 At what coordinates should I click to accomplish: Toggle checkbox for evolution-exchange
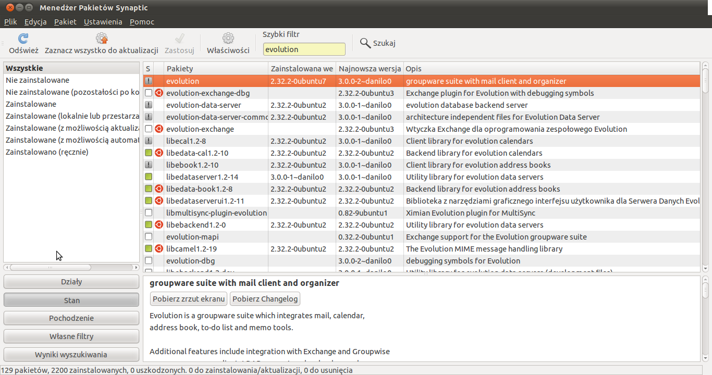(x=149, y=129)
